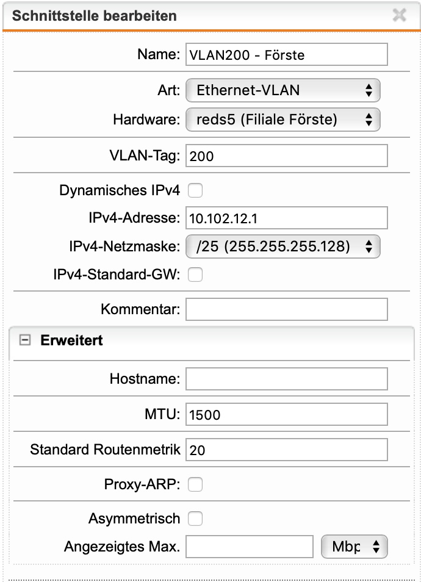Screen dimensions: 421x582
Task: Click the MTU field showing 1500
Action: pyautogui.click(x=286, y=415)
